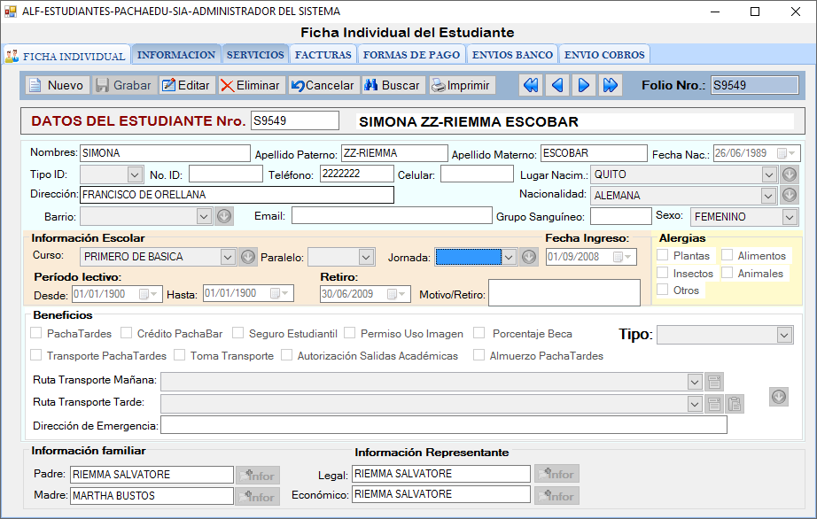This screenshot has width=817, height=519.
Task: Click the Infor button beside Económico
Action: pyautogui.click(x=556, y=496)
